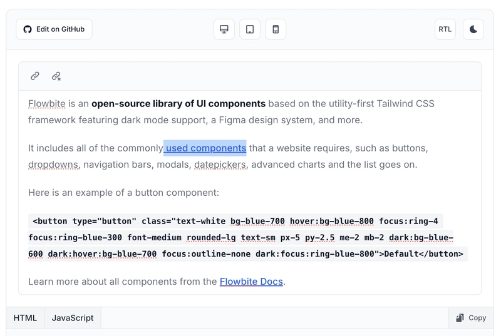Click the underlined word "Flowbite" in first paragraph
The image size is (501, 336).
pos(46,104)
